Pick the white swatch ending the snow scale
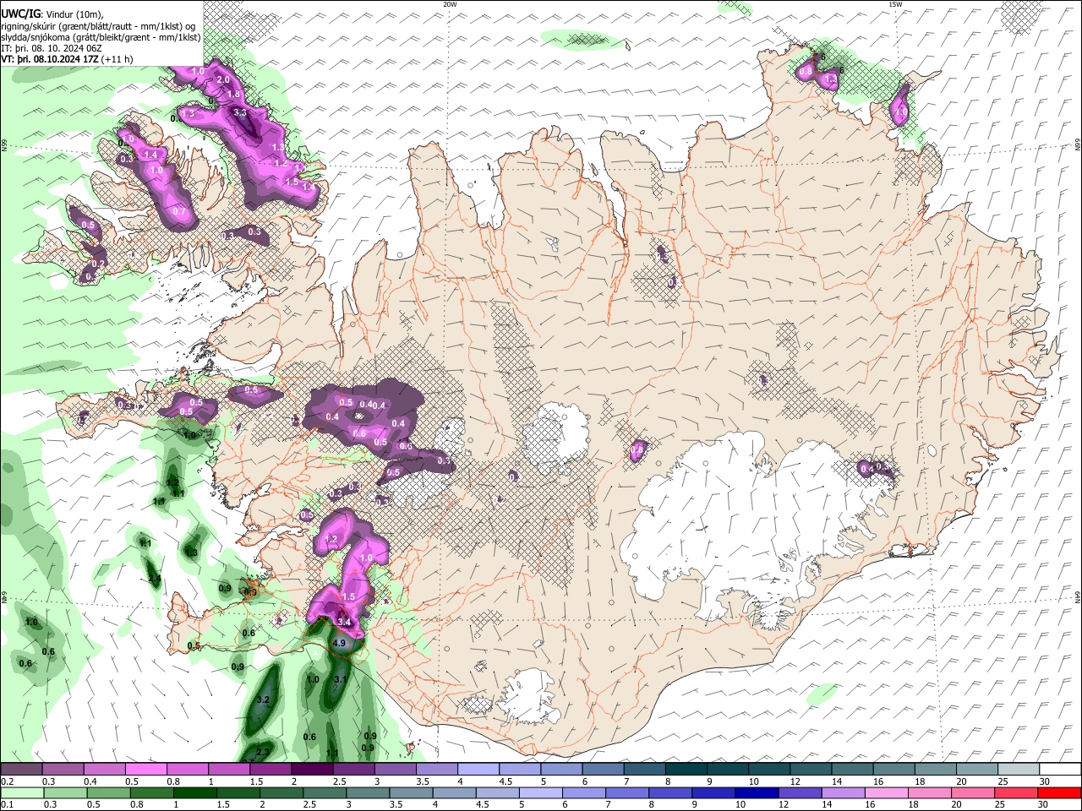Image resolution: width=1082 pixels, height=811 pixels. [1059, 770]
